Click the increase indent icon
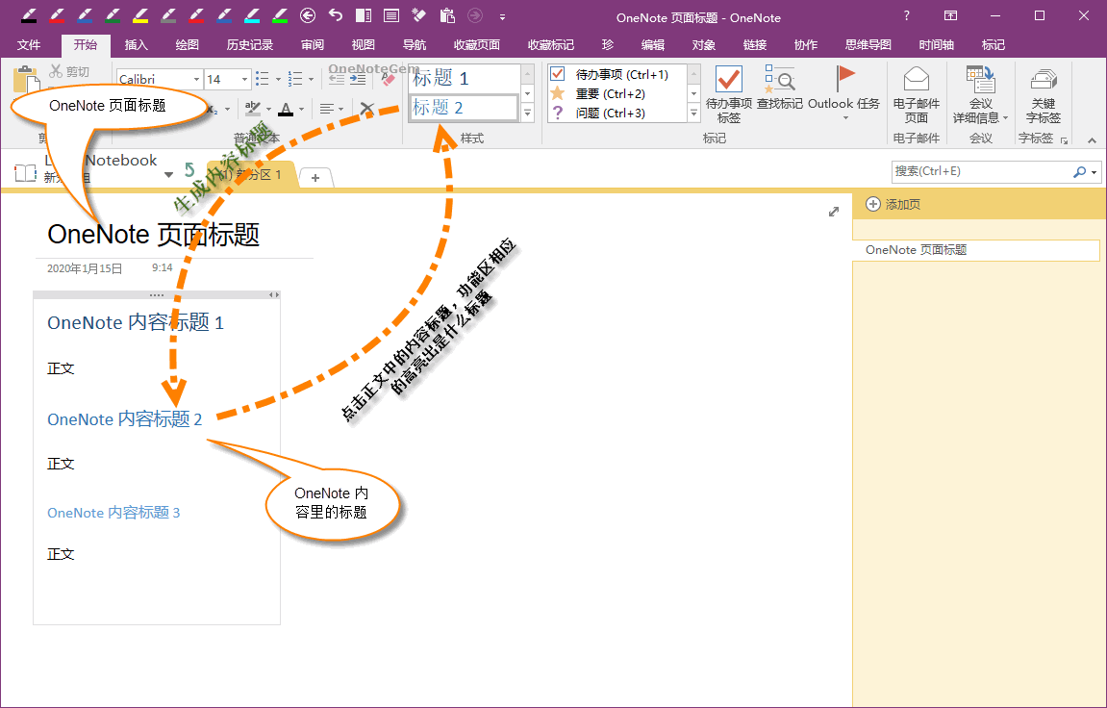The width and height of the screenshot is (1107, 708). tap(358, 78)
